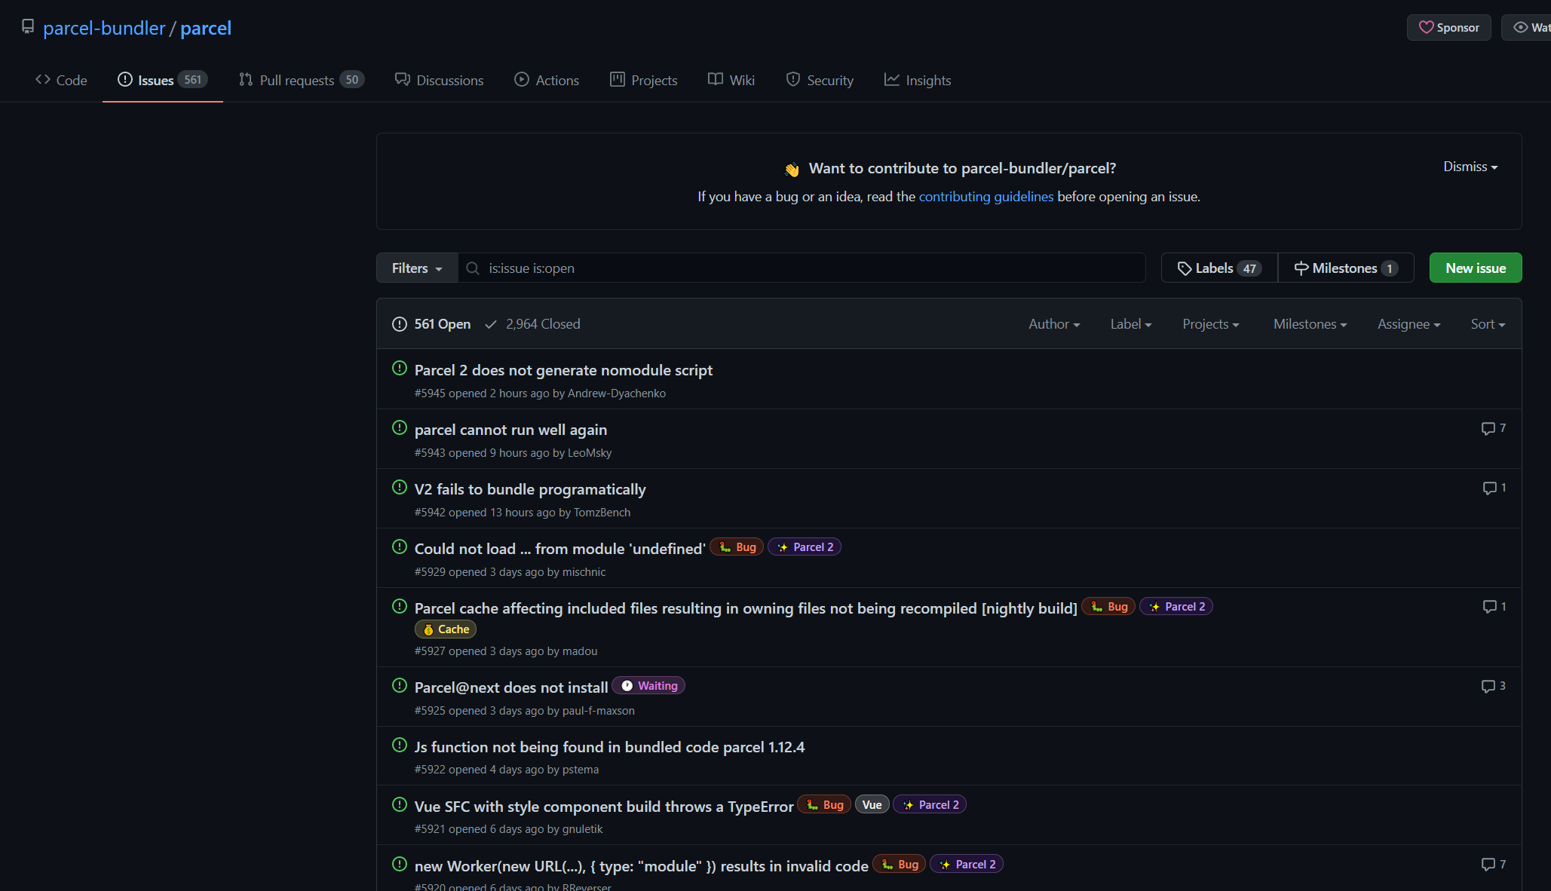The width and height of the screenshot is (1551, 891).
Task: Click the Security shield icon
Action: [x=793, y=79]
